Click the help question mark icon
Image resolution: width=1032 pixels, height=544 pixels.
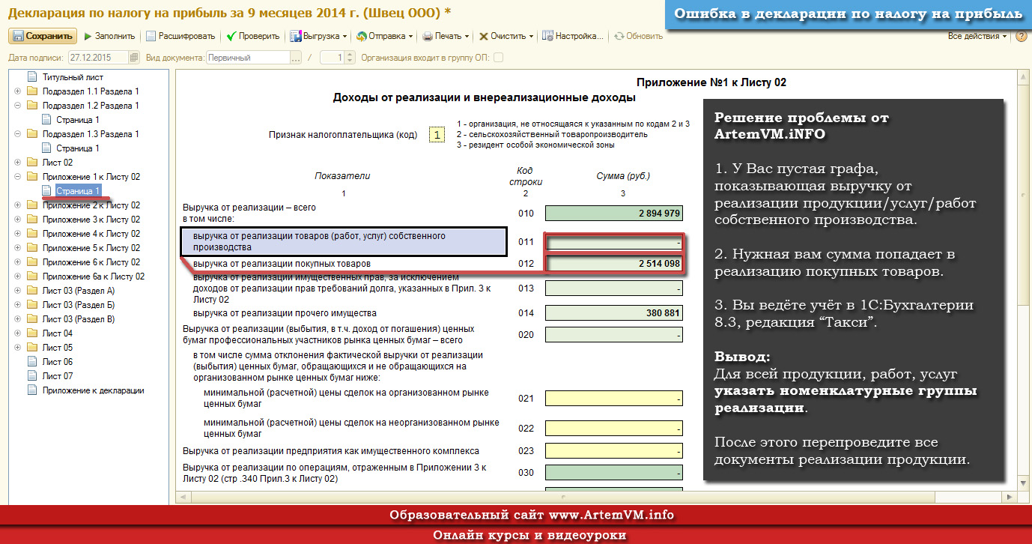(1021, 36)
